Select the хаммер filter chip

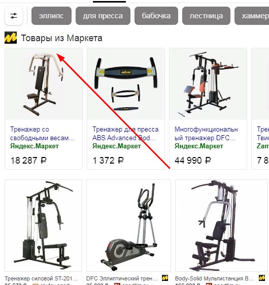[x=252, y=16]
